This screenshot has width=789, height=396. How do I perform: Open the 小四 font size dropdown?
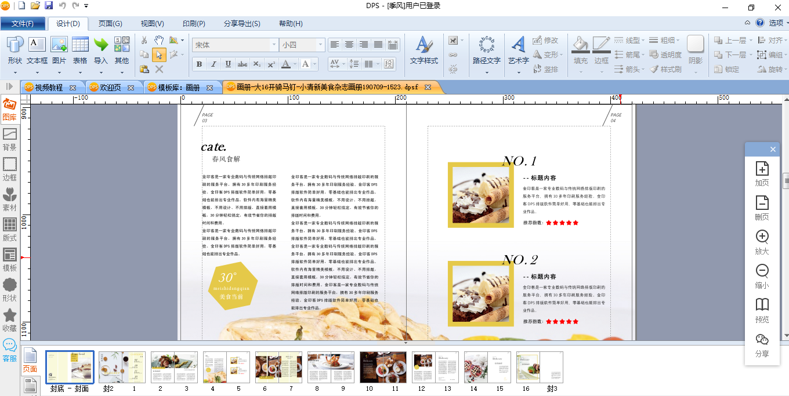point(302,45)
